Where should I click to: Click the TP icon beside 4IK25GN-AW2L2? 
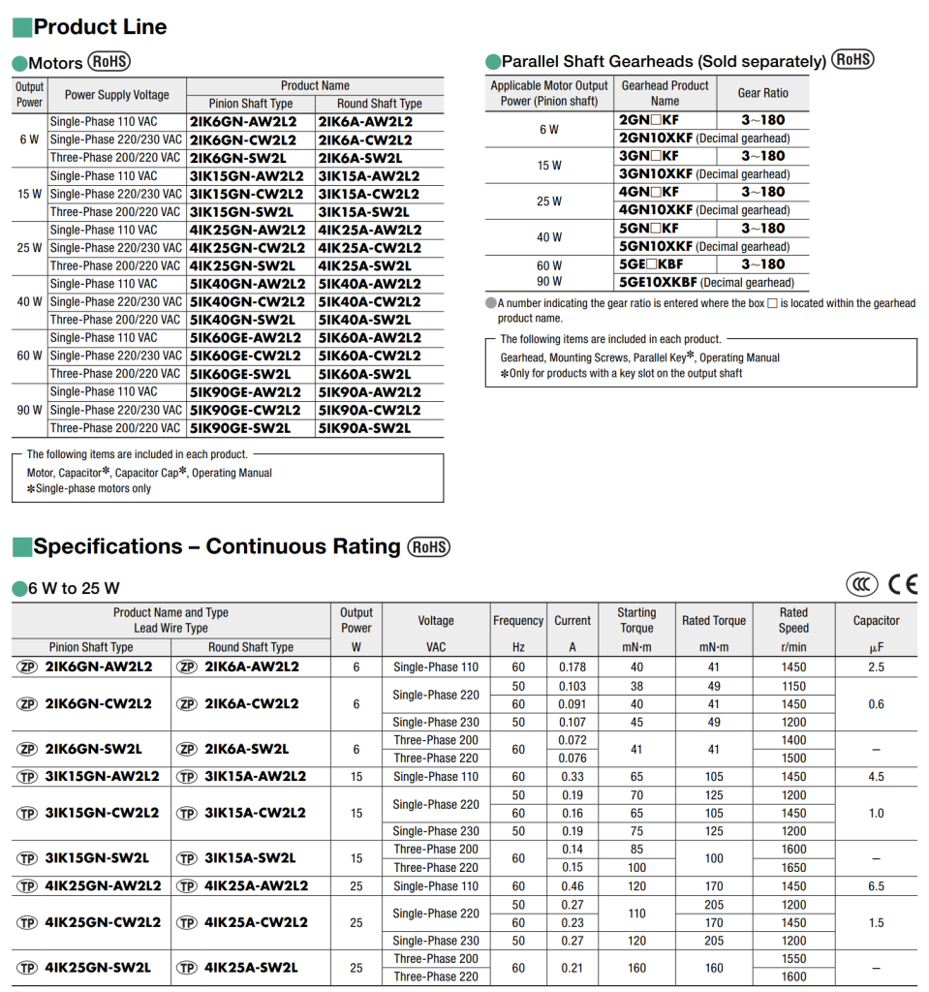27,885
